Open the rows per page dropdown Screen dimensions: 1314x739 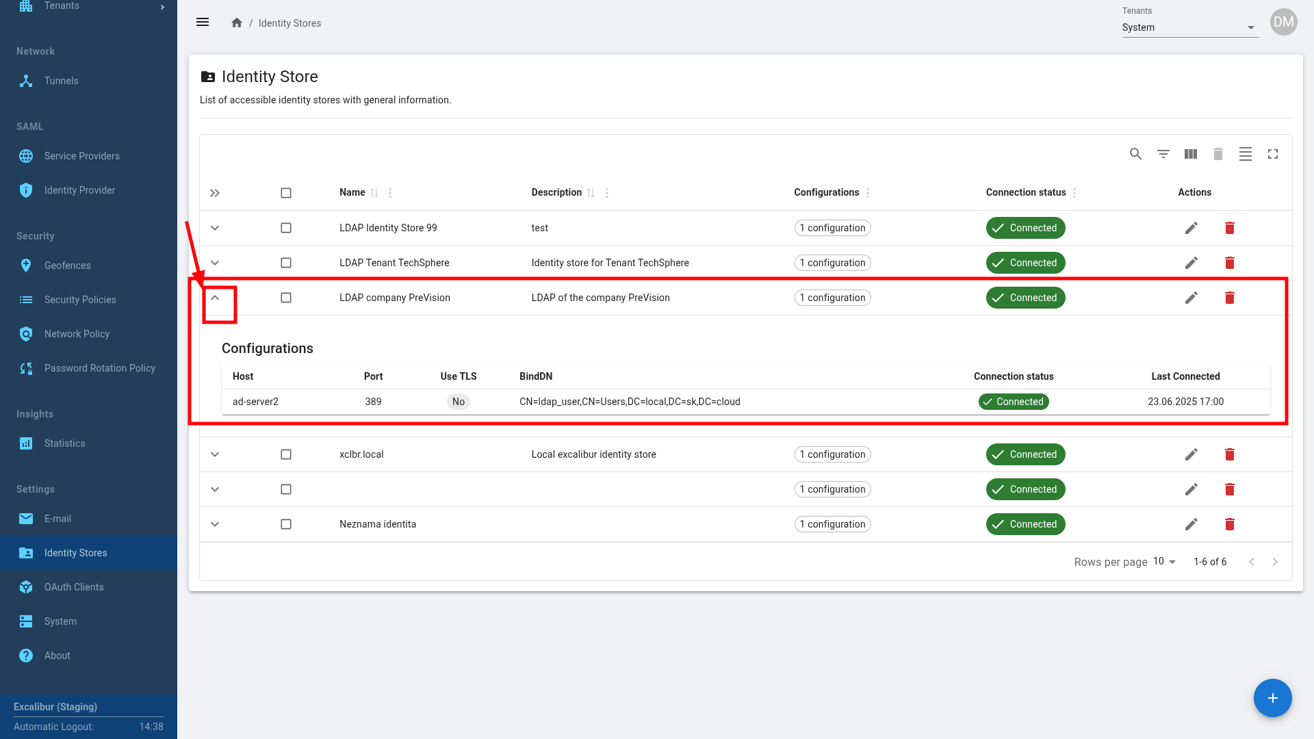pyautogui.click(x=1164, y=562)
